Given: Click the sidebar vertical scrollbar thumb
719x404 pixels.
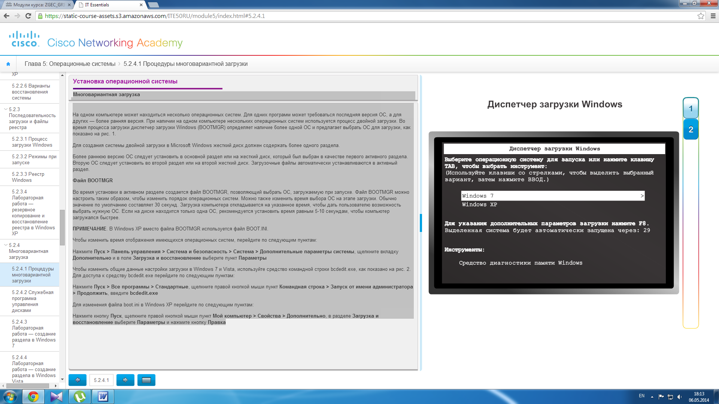Looking at the screenshot, I should coord(62,227).
